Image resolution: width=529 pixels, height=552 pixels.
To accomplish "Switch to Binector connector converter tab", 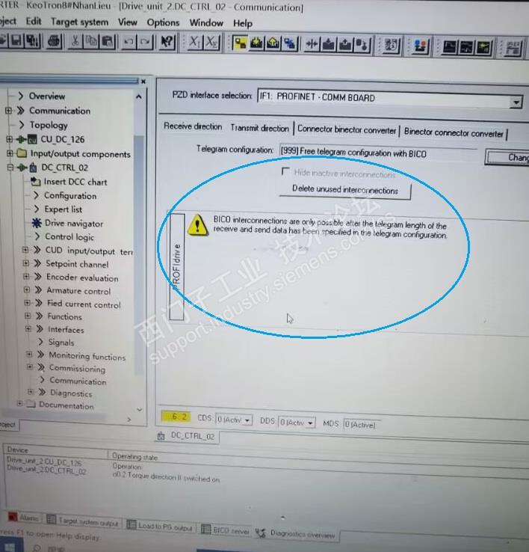I will [454, 132].
